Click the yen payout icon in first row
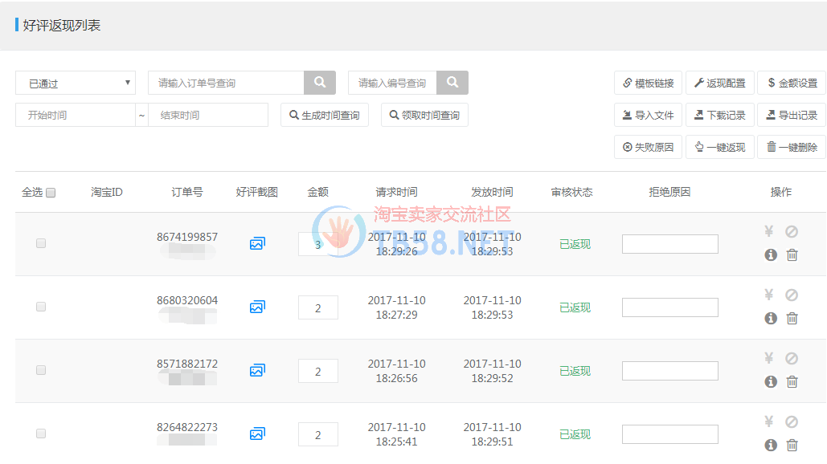 click(x=768, y=231)
